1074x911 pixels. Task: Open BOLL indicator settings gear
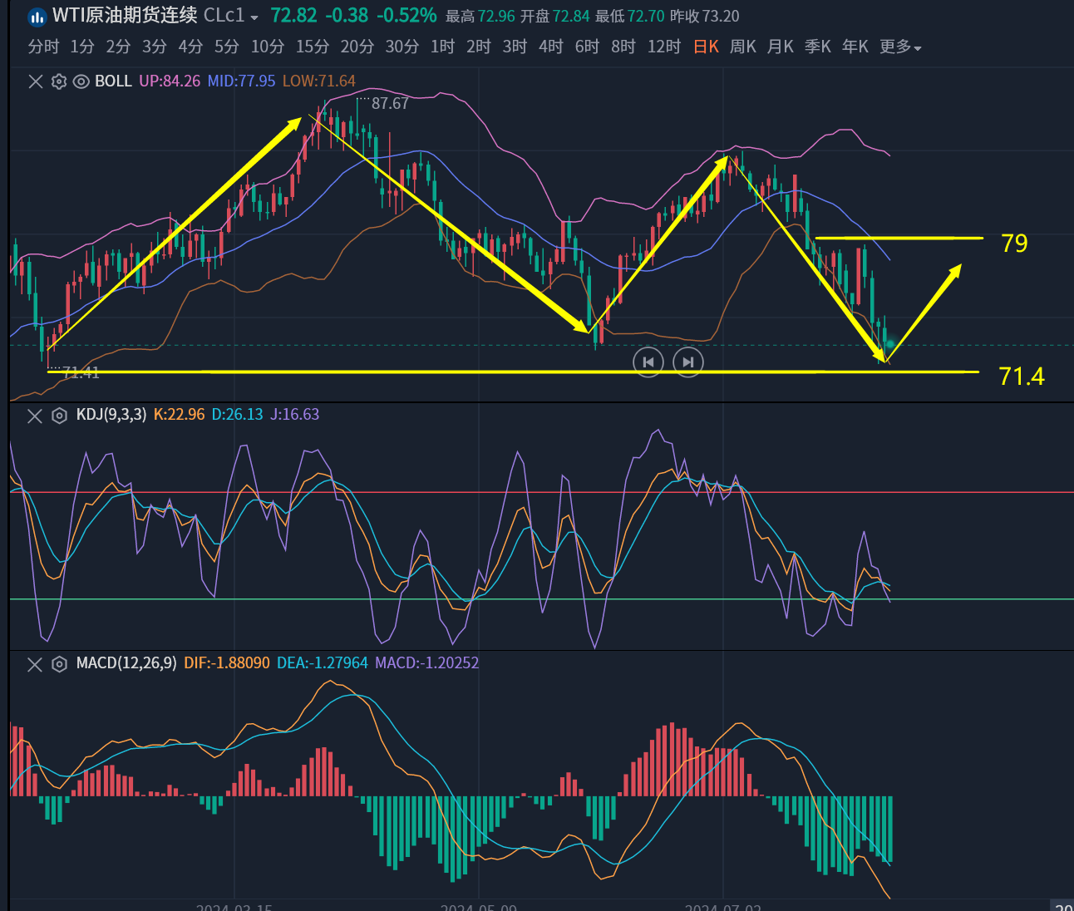pyautogui.click(x=58, y=81)
